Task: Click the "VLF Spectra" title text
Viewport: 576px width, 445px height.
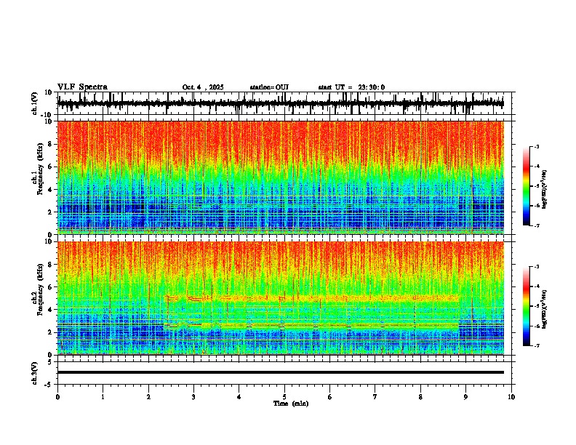Action: point(82,87)
